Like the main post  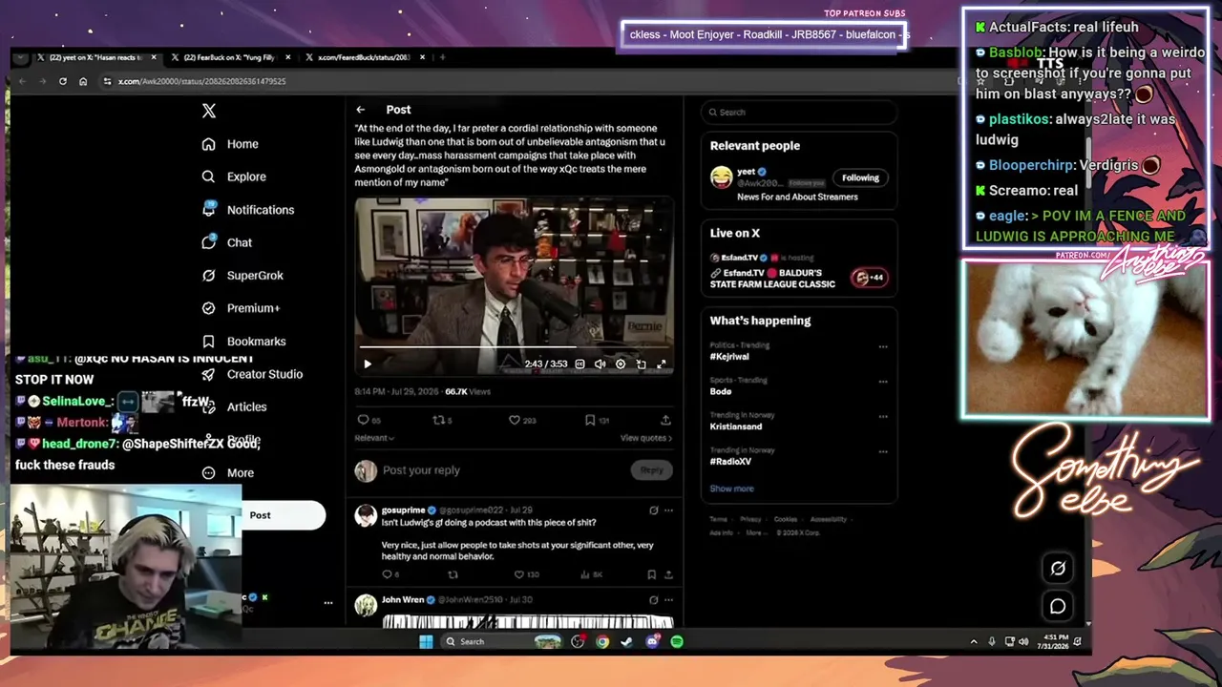(x=514, y=420)
